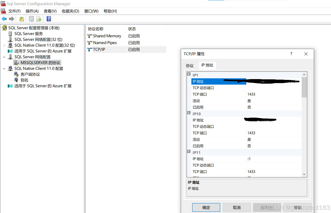Click the 别名 node icon
Image resolution: width=331 pixels, height=213 pixels.
click(16, 80)
